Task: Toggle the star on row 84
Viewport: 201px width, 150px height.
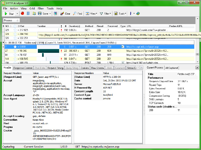Action: 15,55
